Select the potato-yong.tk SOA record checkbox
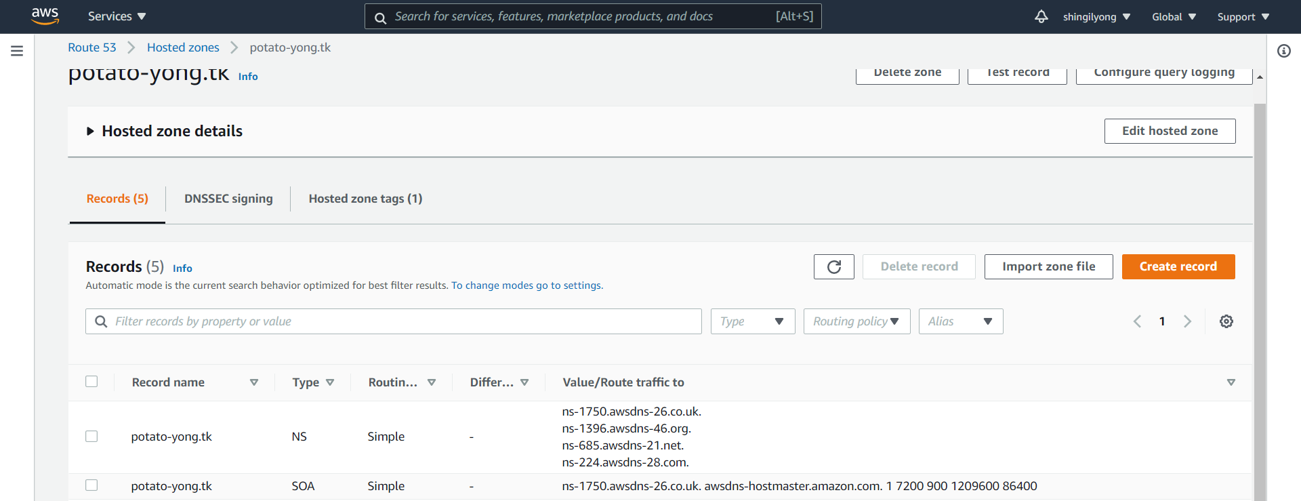 (x=91, y=485)
